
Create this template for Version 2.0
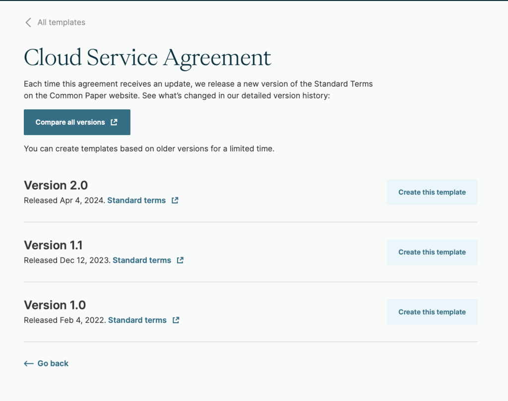pos(432,192)
